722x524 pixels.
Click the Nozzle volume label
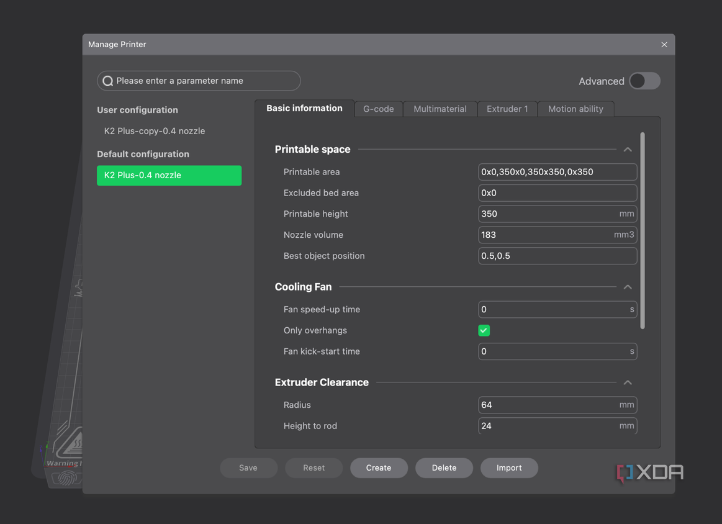pyautogui.click(x=313, y=235)
